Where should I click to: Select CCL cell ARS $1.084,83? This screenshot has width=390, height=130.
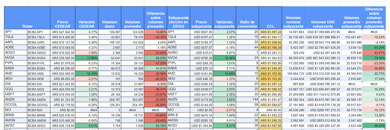pyautogui.click(x=271, y=57)
